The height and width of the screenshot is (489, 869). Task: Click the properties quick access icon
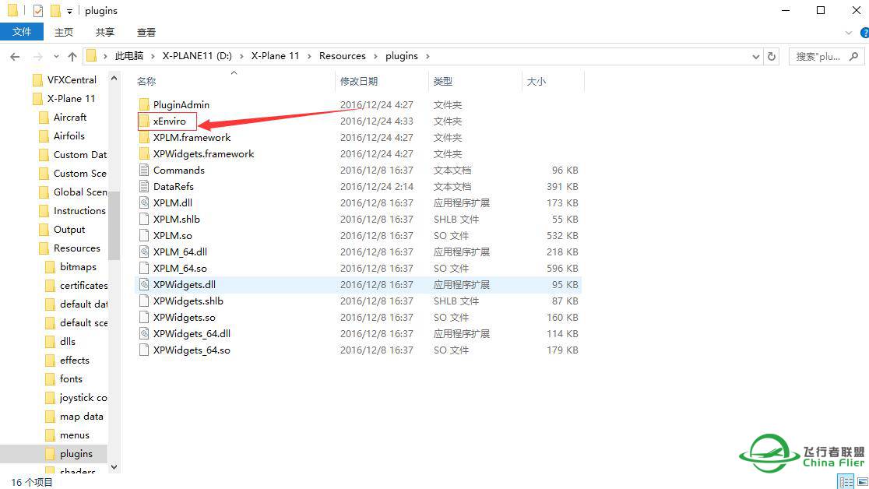click(x=37, y=11)
